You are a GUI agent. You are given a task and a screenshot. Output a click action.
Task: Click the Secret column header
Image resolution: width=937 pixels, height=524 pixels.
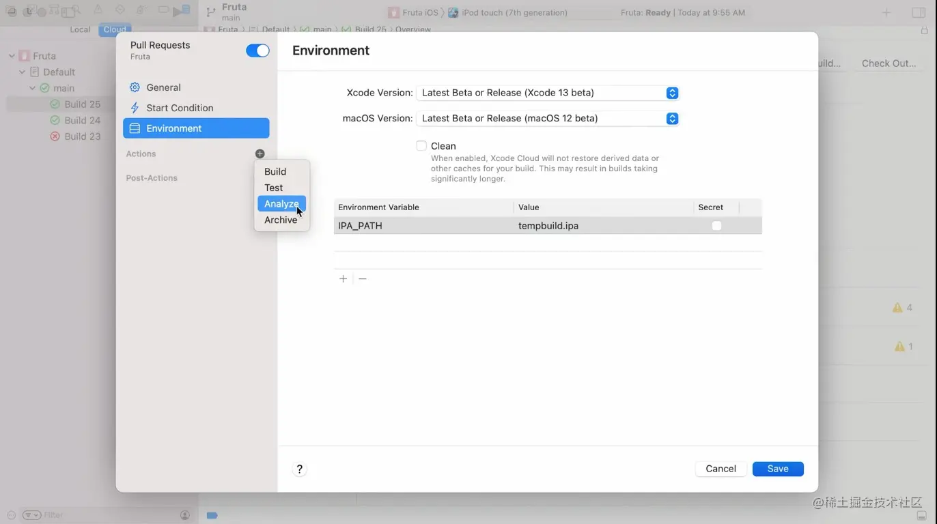(x=716, y=207)
